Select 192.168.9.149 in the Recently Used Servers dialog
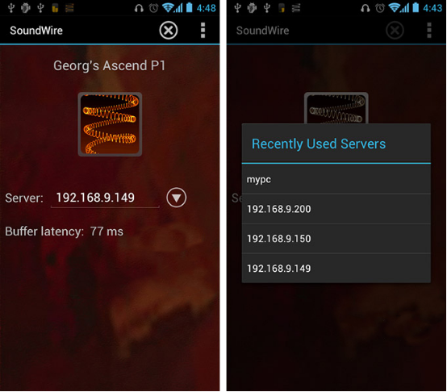This screenshot has width=447, height=392. click(x=336, y=269)
